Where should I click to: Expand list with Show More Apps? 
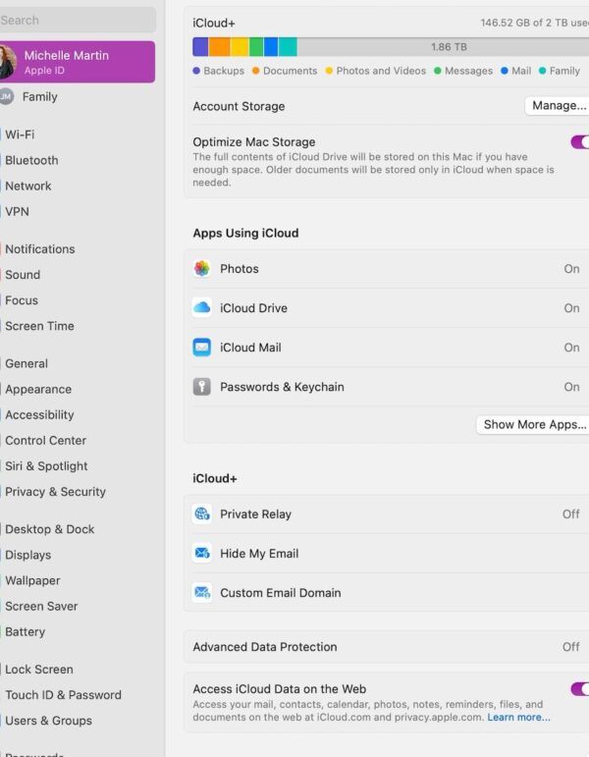pos(534,425)
